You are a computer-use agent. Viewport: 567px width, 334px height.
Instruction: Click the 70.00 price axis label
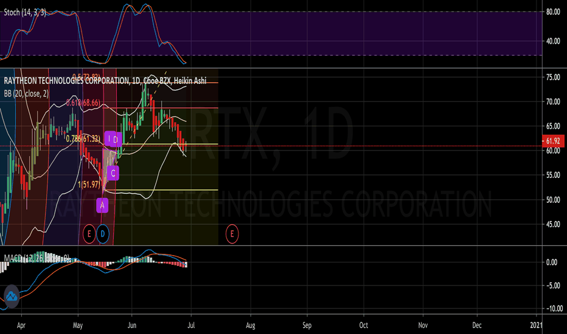point(553,101)
